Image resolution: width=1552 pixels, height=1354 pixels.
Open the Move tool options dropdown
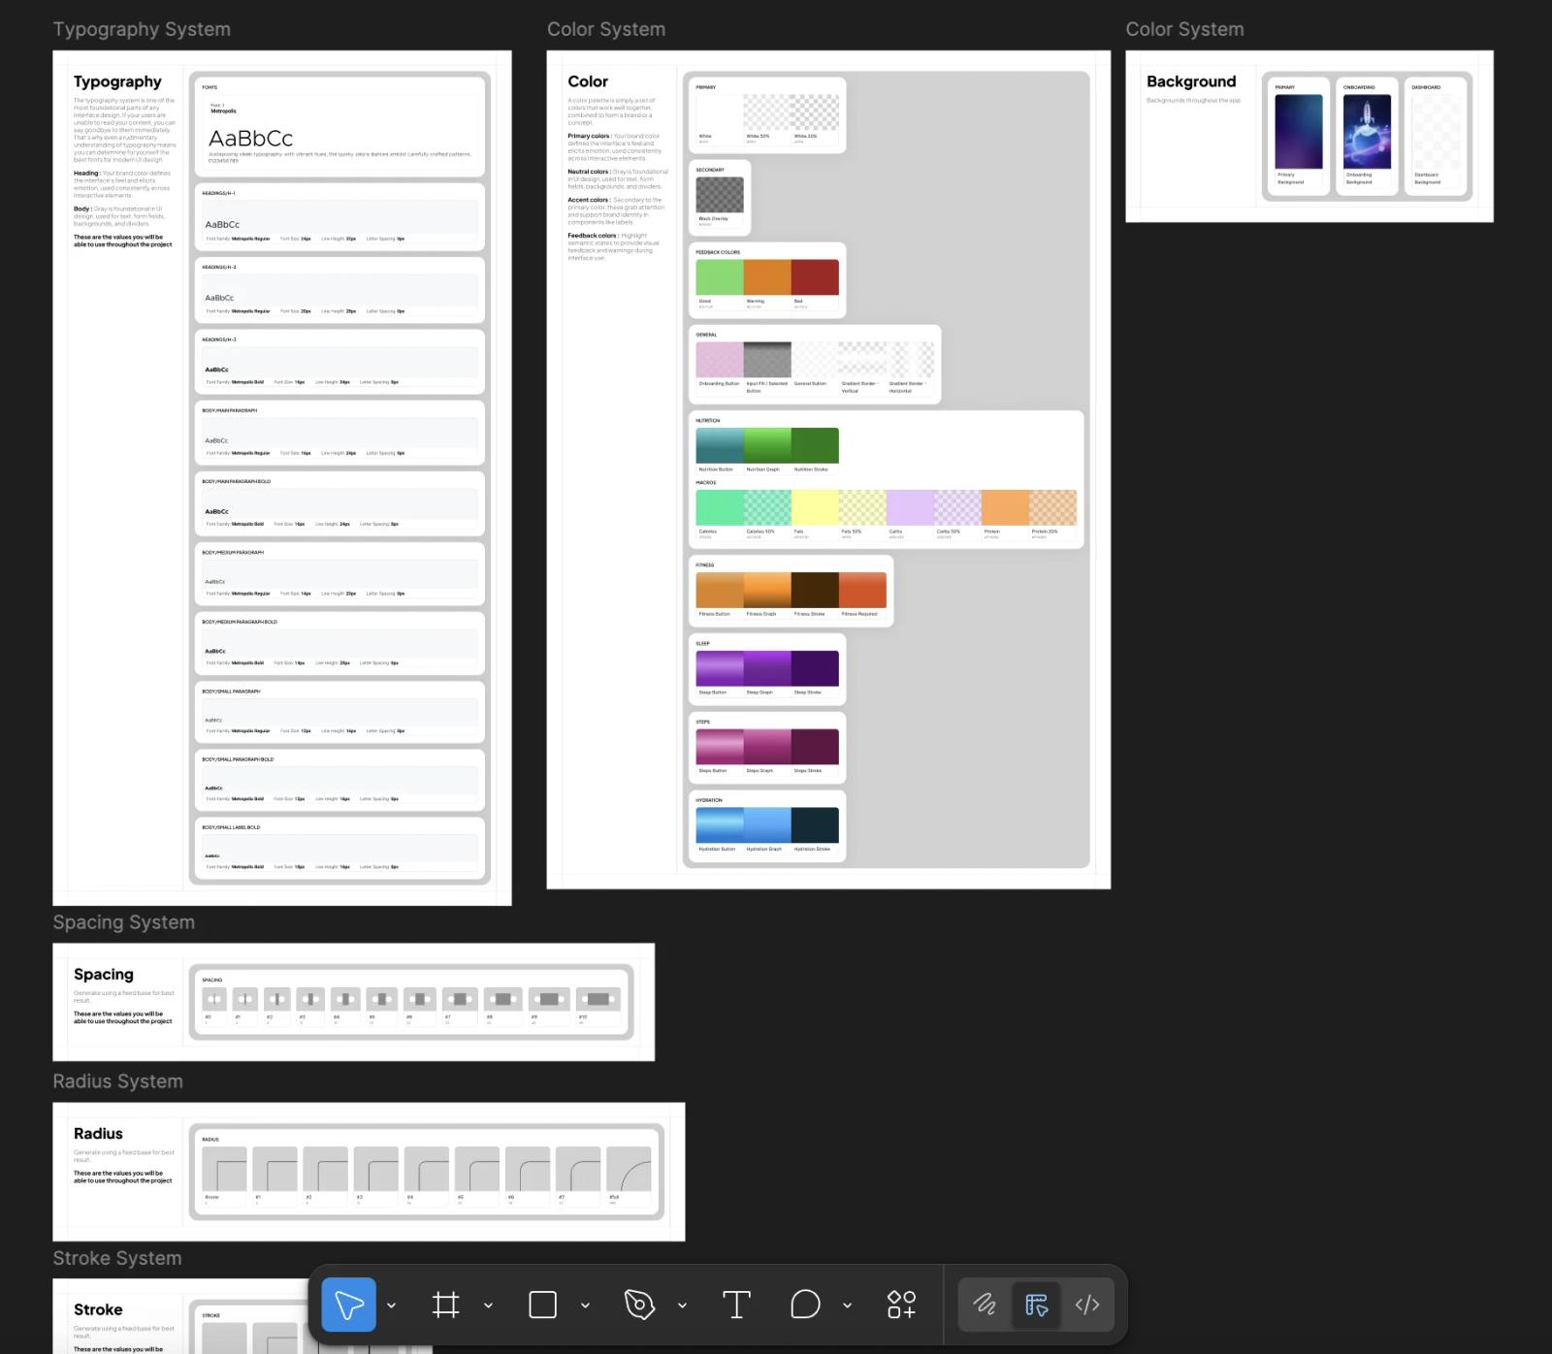click(x=391, y=1306)
